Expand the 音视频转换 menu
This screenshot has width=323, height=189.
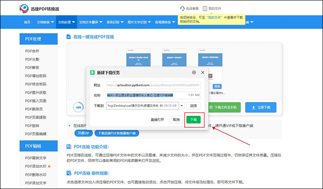tap(165, 22)
